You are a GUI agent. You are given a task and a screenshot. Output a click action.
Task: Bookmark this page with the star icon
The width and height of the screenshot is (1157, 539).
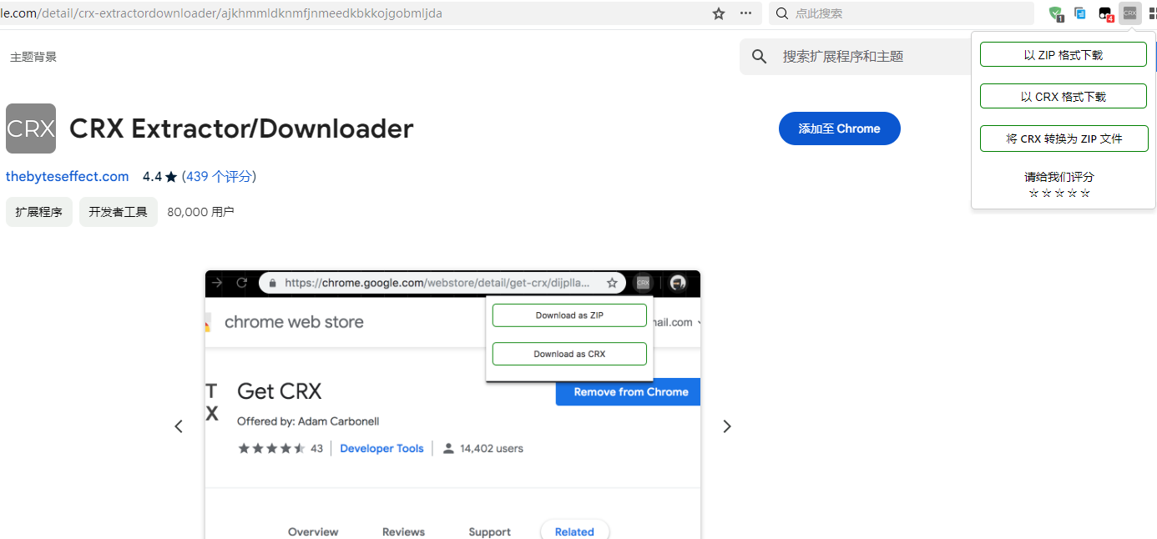pyautogui.click(x=718, y=13)
